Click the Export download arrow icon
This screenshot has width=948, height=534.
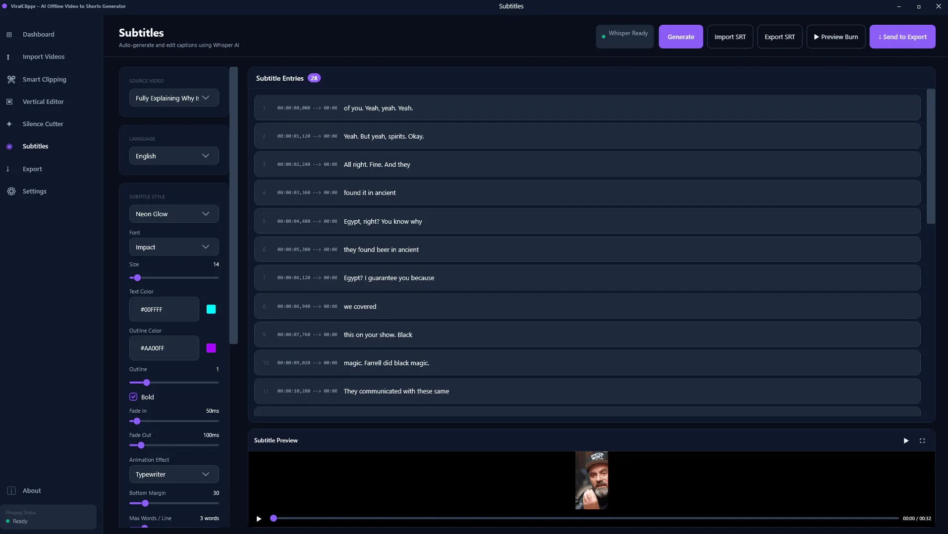click(8, 169)
